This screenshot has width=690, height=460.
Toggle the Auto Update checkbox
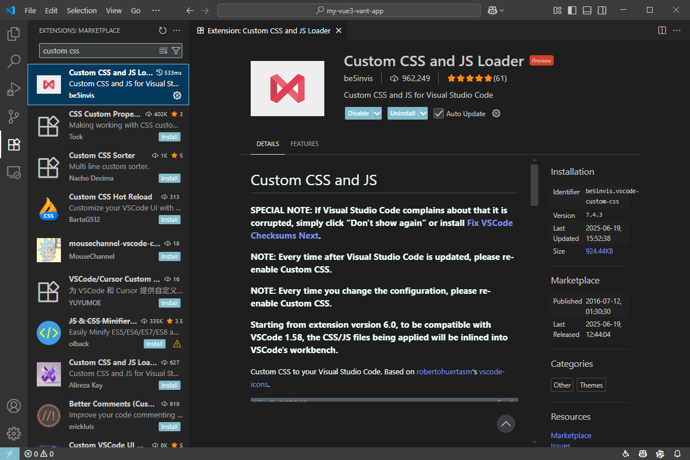tap(439, 113)
